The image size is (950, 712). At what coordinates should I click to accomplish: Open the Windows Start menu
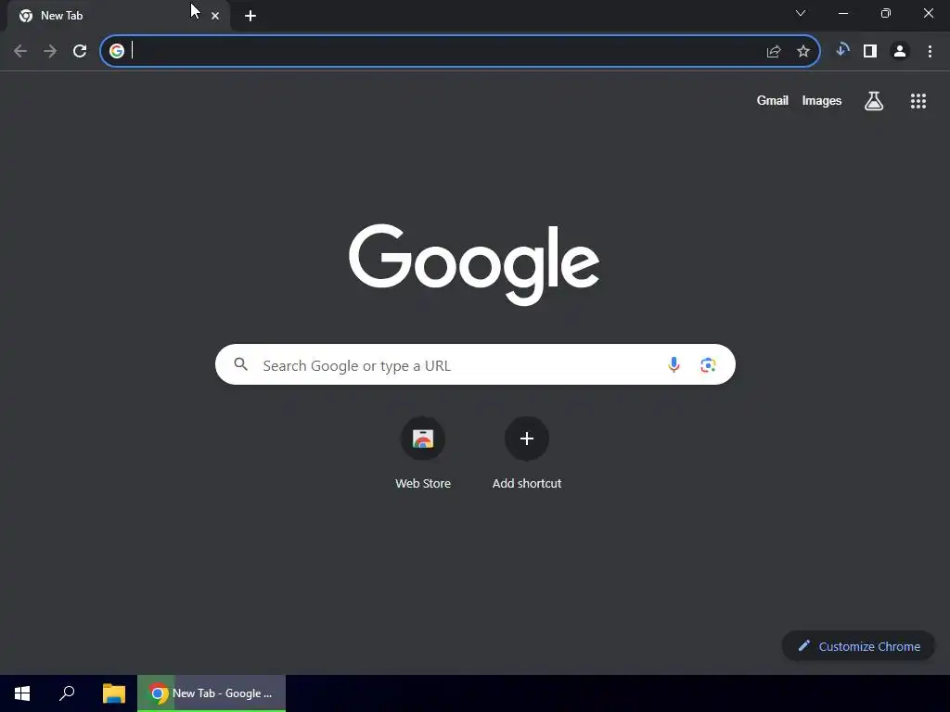point(22,693)
